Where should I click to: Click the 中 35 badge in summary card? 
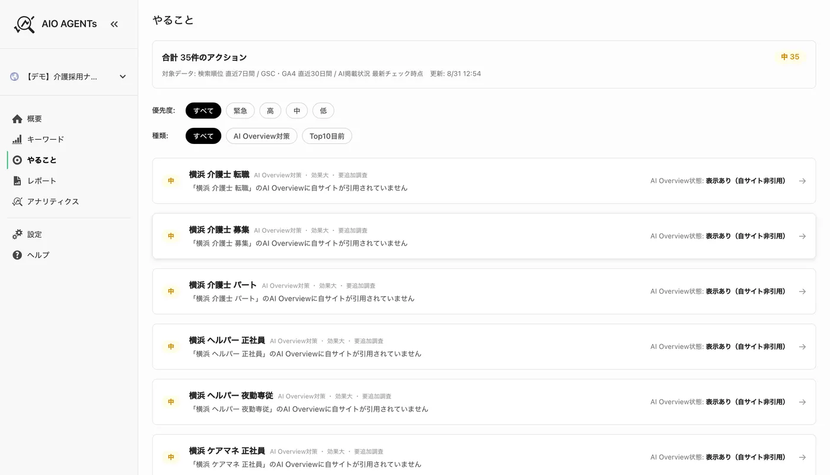[x=790, y=57]
